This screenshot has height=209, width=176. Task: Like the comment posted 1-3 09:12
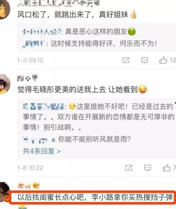click(163, 60)
